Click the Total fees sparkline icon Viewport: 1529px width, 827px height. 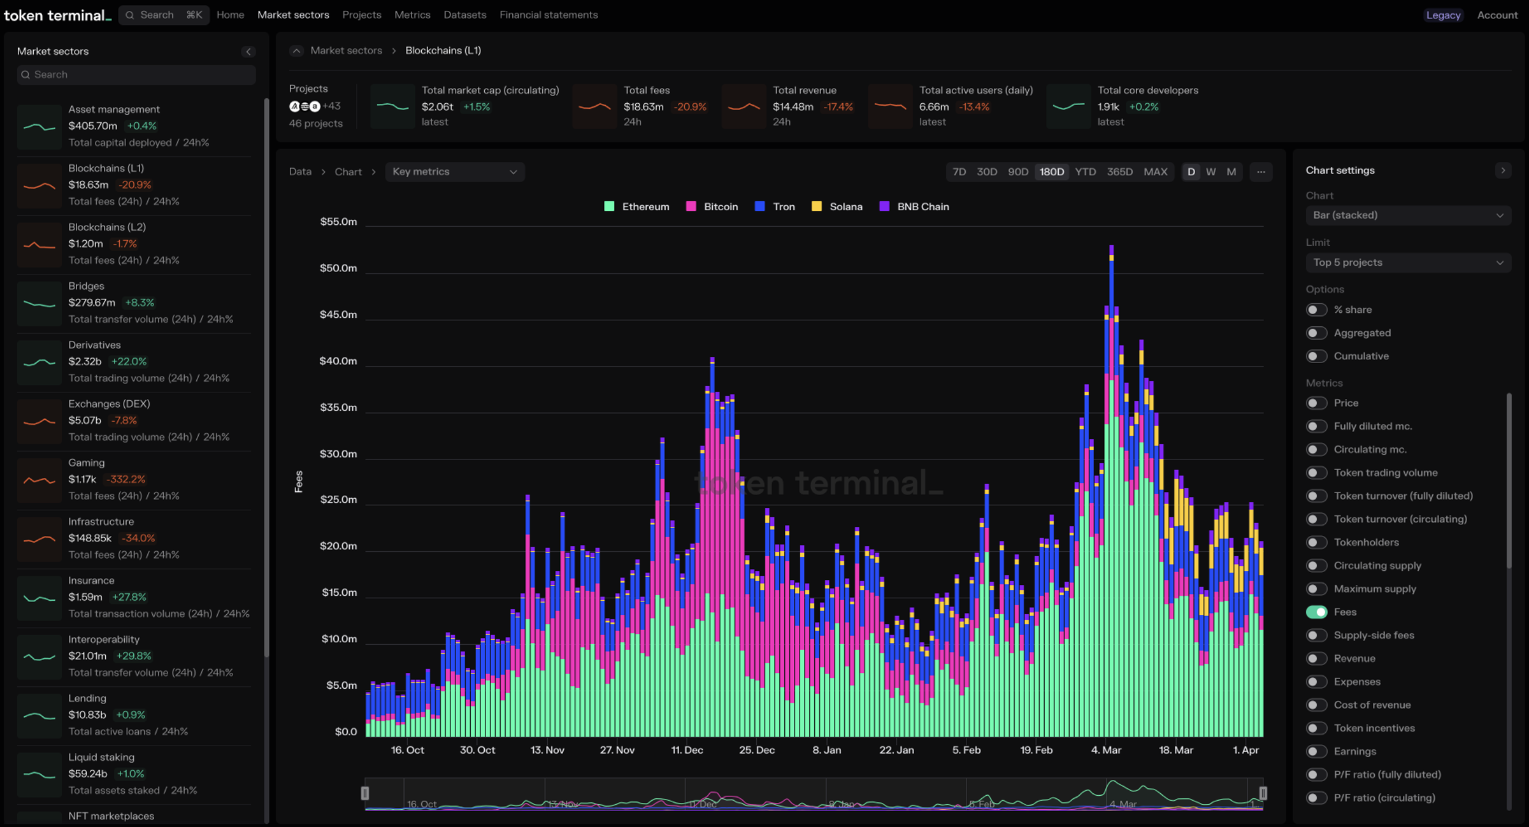pyautogui.click(x=594, y=106)
